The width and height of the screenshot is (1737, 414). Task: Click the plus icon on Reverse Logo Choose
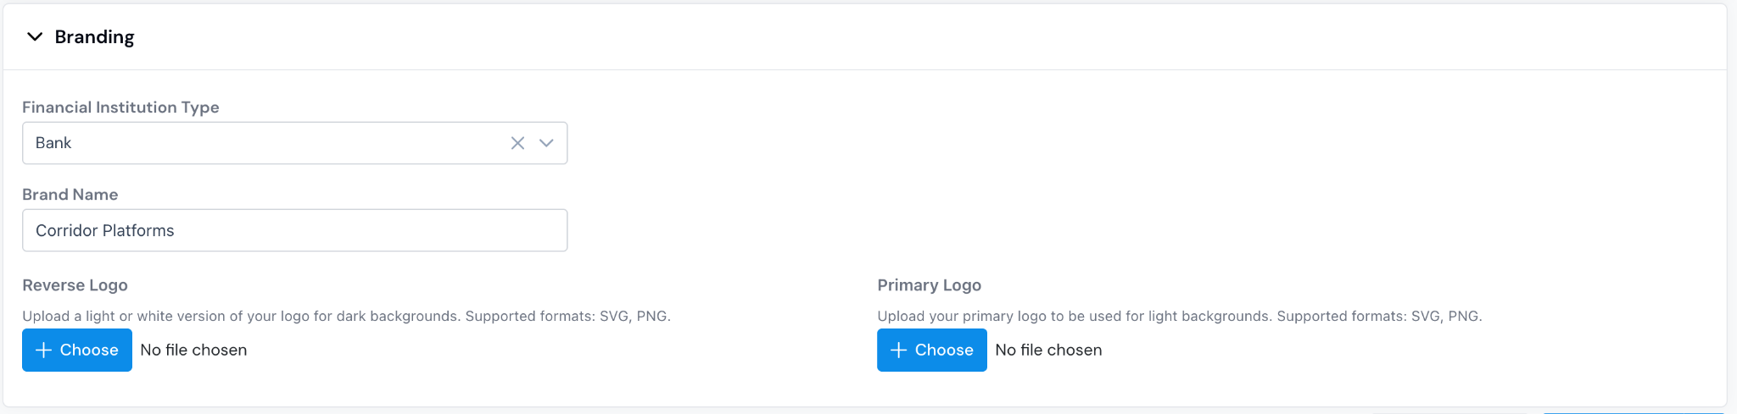tap(44, 350)
